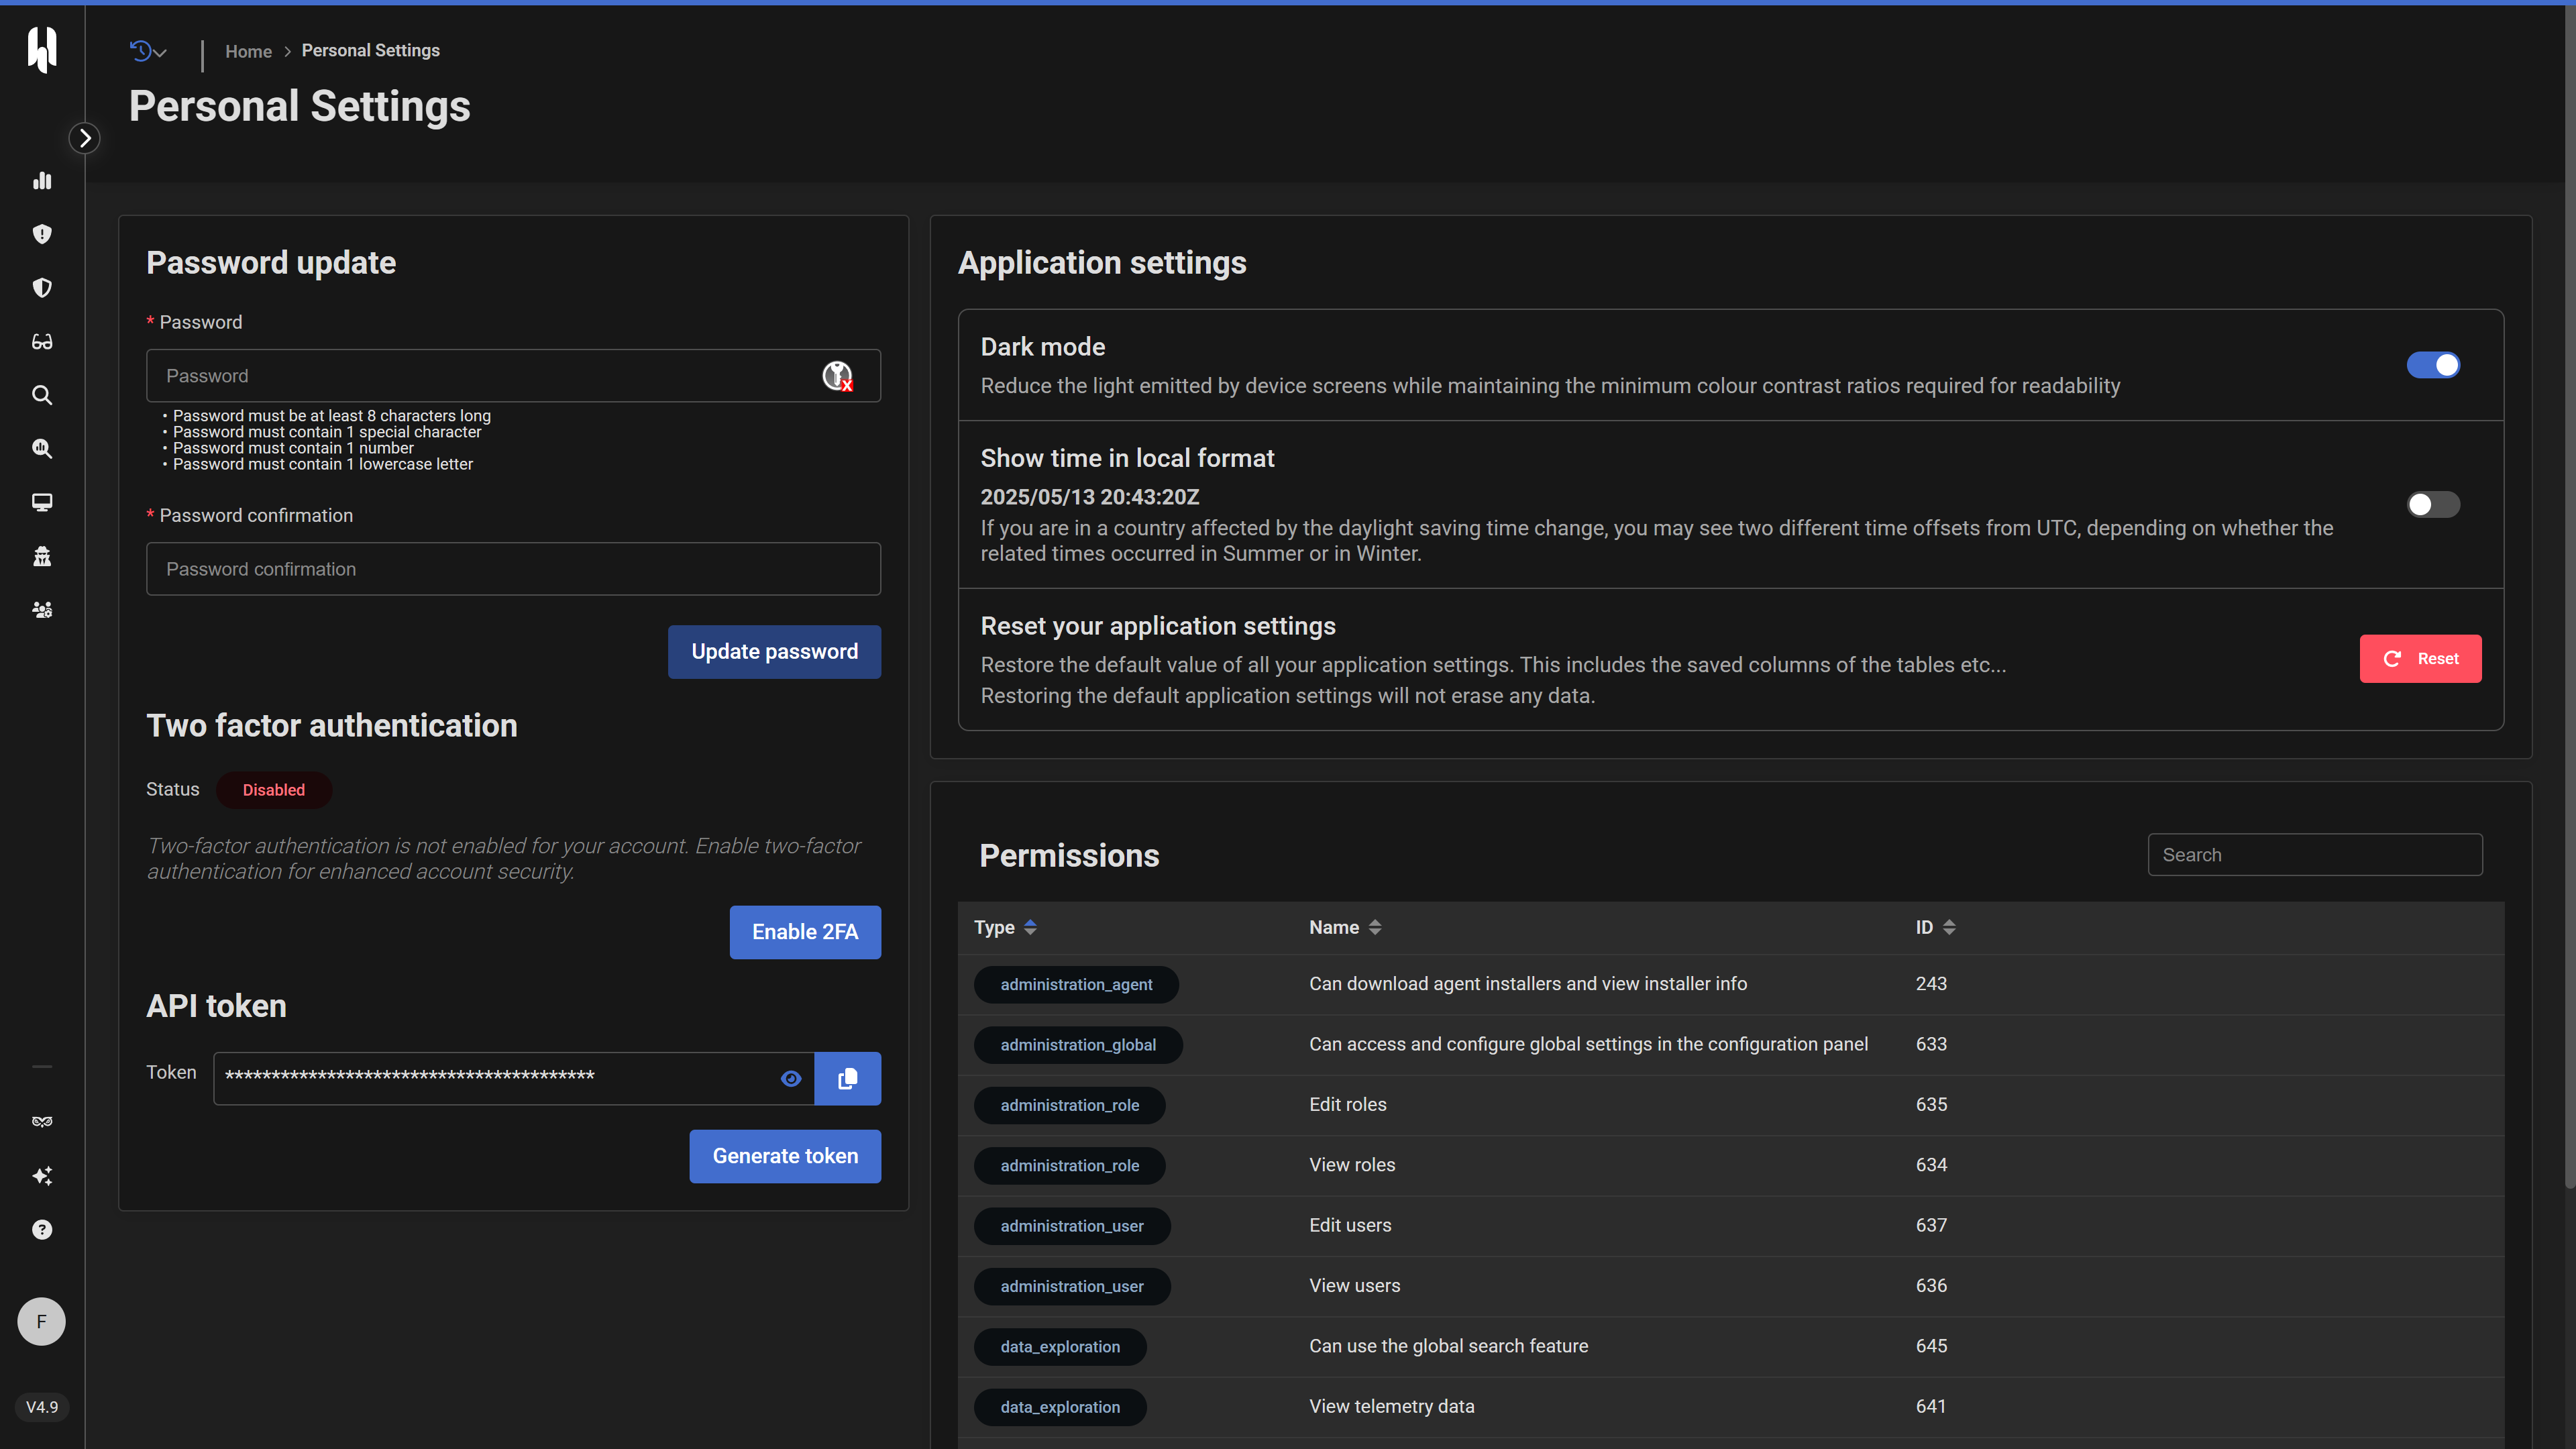
Task: Open the spy agent icon in sidebar
Action: coord(42,556)
